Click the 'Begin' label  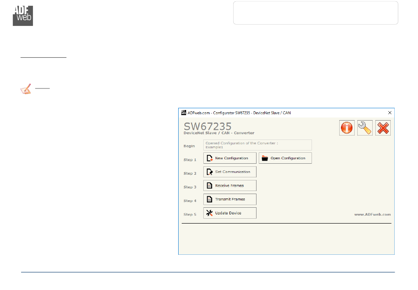189,146
